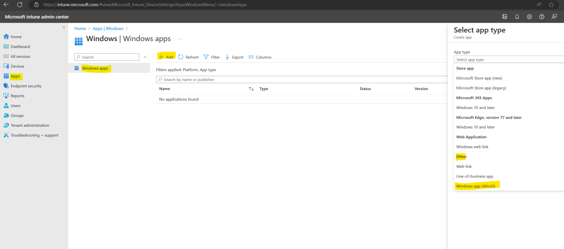This screenshot has width=564, height=249.
Task: Open the notifications bell
Action: click(x=517, y=17)
